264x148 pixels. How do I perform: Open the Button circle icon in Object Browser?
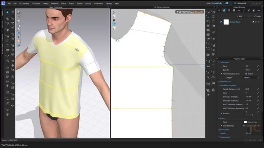(234, 10)
